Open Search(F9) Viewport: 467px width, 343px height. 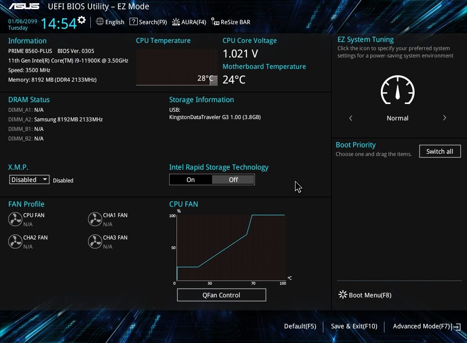(153, 22)
